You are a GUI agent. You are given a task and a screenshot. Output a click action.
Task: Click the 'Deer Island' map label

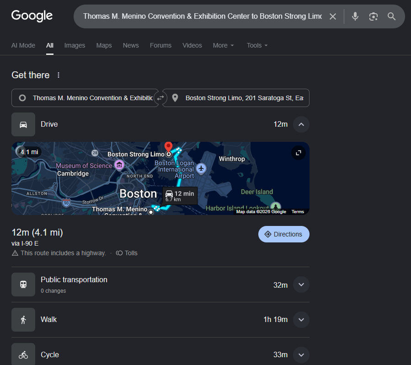tap(257, 192)
